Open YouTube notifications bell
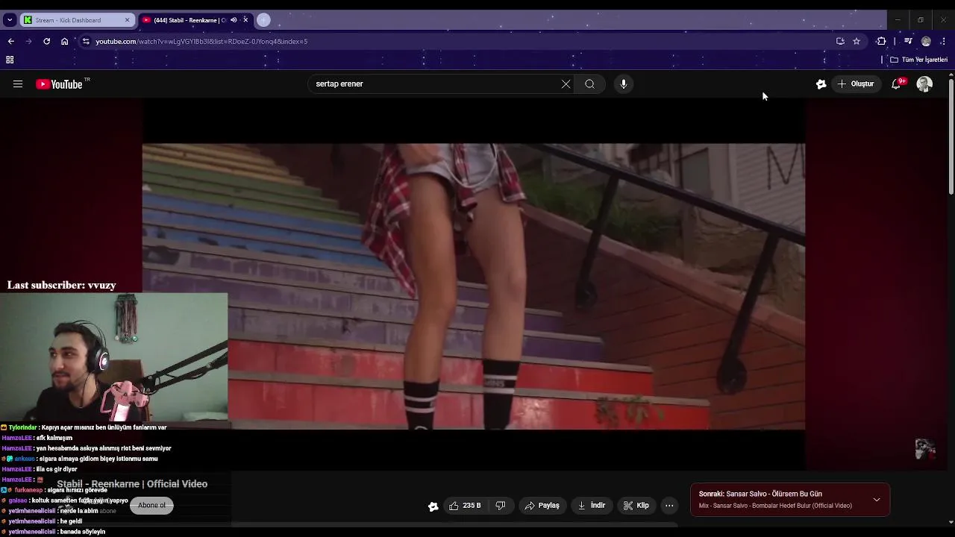Image resolution: width=955 pixels, height=537 pixels. (x=897, y=84)
